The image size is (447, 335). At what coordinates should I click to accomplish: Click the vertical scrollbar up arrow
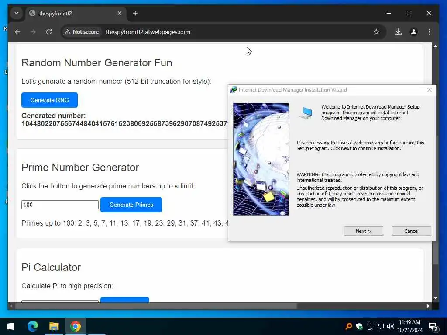tap(435, 46)
